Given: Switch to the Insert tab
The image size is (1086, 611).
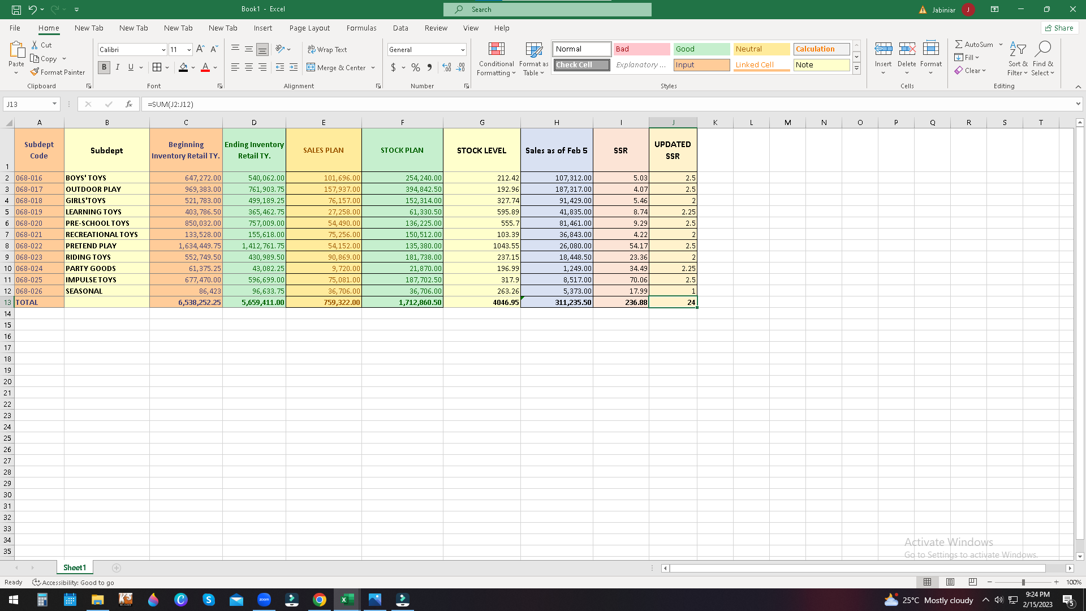Looking at the screenshot, I should tap(262, 28).
